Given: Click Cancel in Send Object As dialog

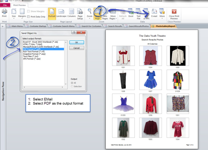Looking at the screenshot, I should pyautogui.click(x=76, y=48).
